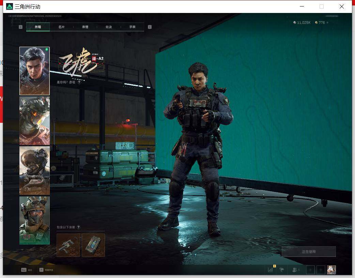
Task: Click the 正在使用 in-use button
Action: click(309, 252)
